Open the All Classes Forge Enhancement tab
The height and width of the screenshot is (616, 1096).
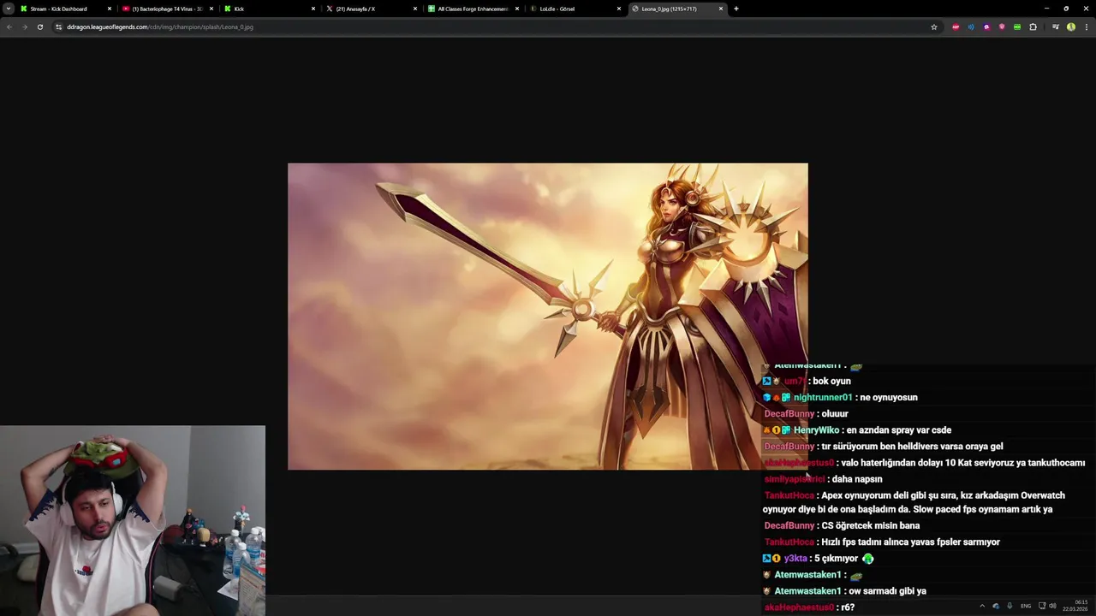pos(473,9)
